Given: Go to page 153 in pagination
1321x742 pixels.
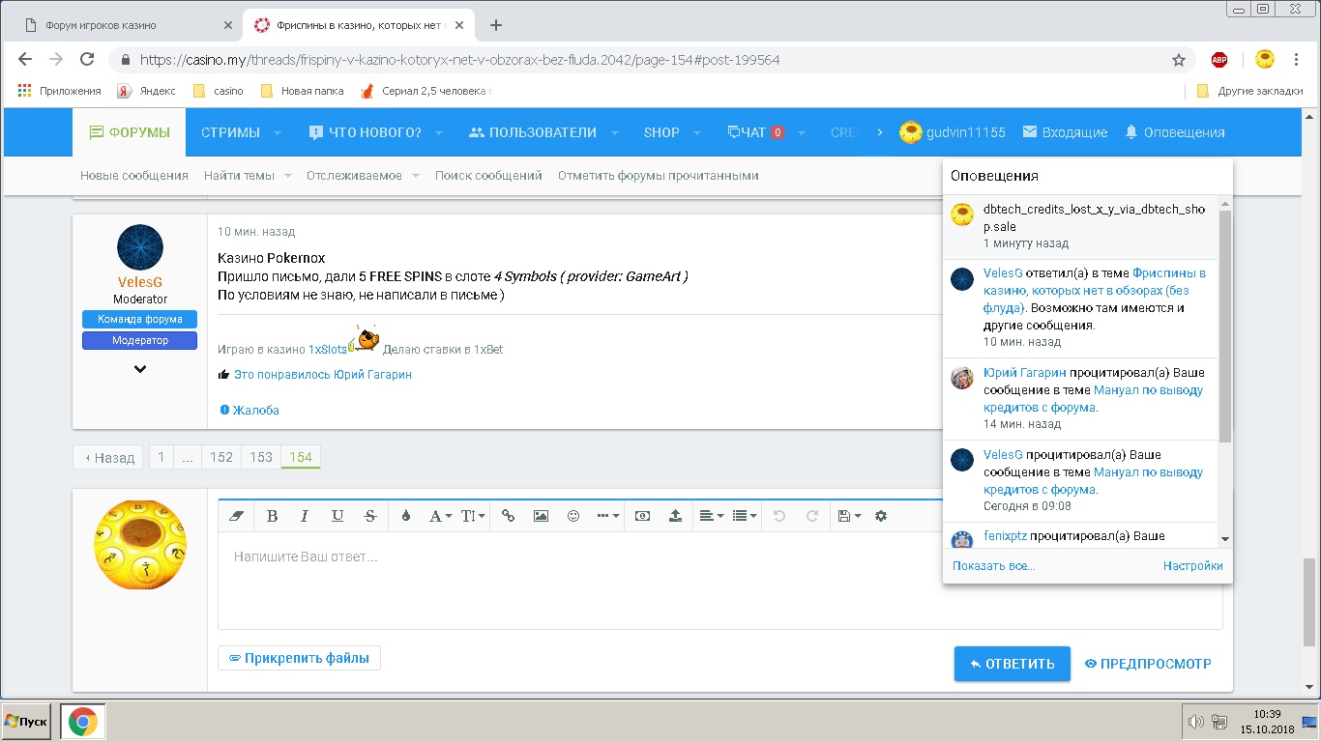Looking at the screenshot, I should (x=261, y=457).
